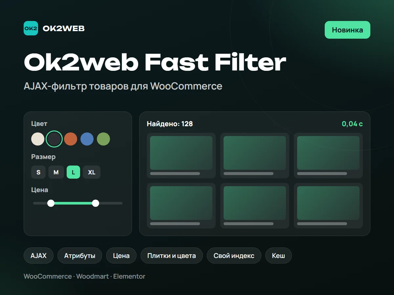Pick the green color swatch
The height and width of the screenshot is (295, 394).
click(103, 139)
